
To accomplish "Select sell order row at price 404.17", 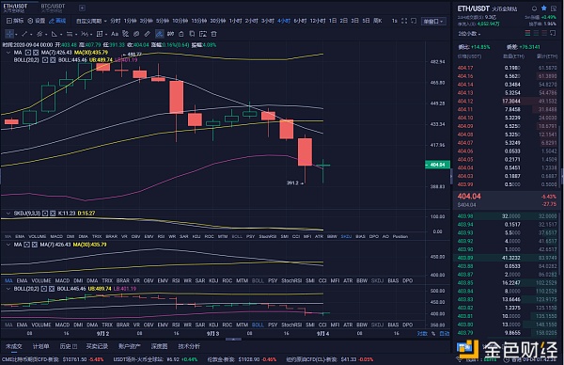I will (x=508, y=68).
